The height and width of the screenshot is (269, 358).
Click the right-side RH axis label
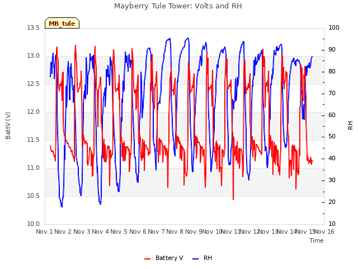[x=350, y=126]
